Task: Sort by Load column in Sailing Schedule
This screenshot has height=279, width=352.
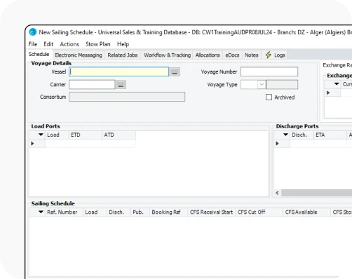Action: pos(95,212)
